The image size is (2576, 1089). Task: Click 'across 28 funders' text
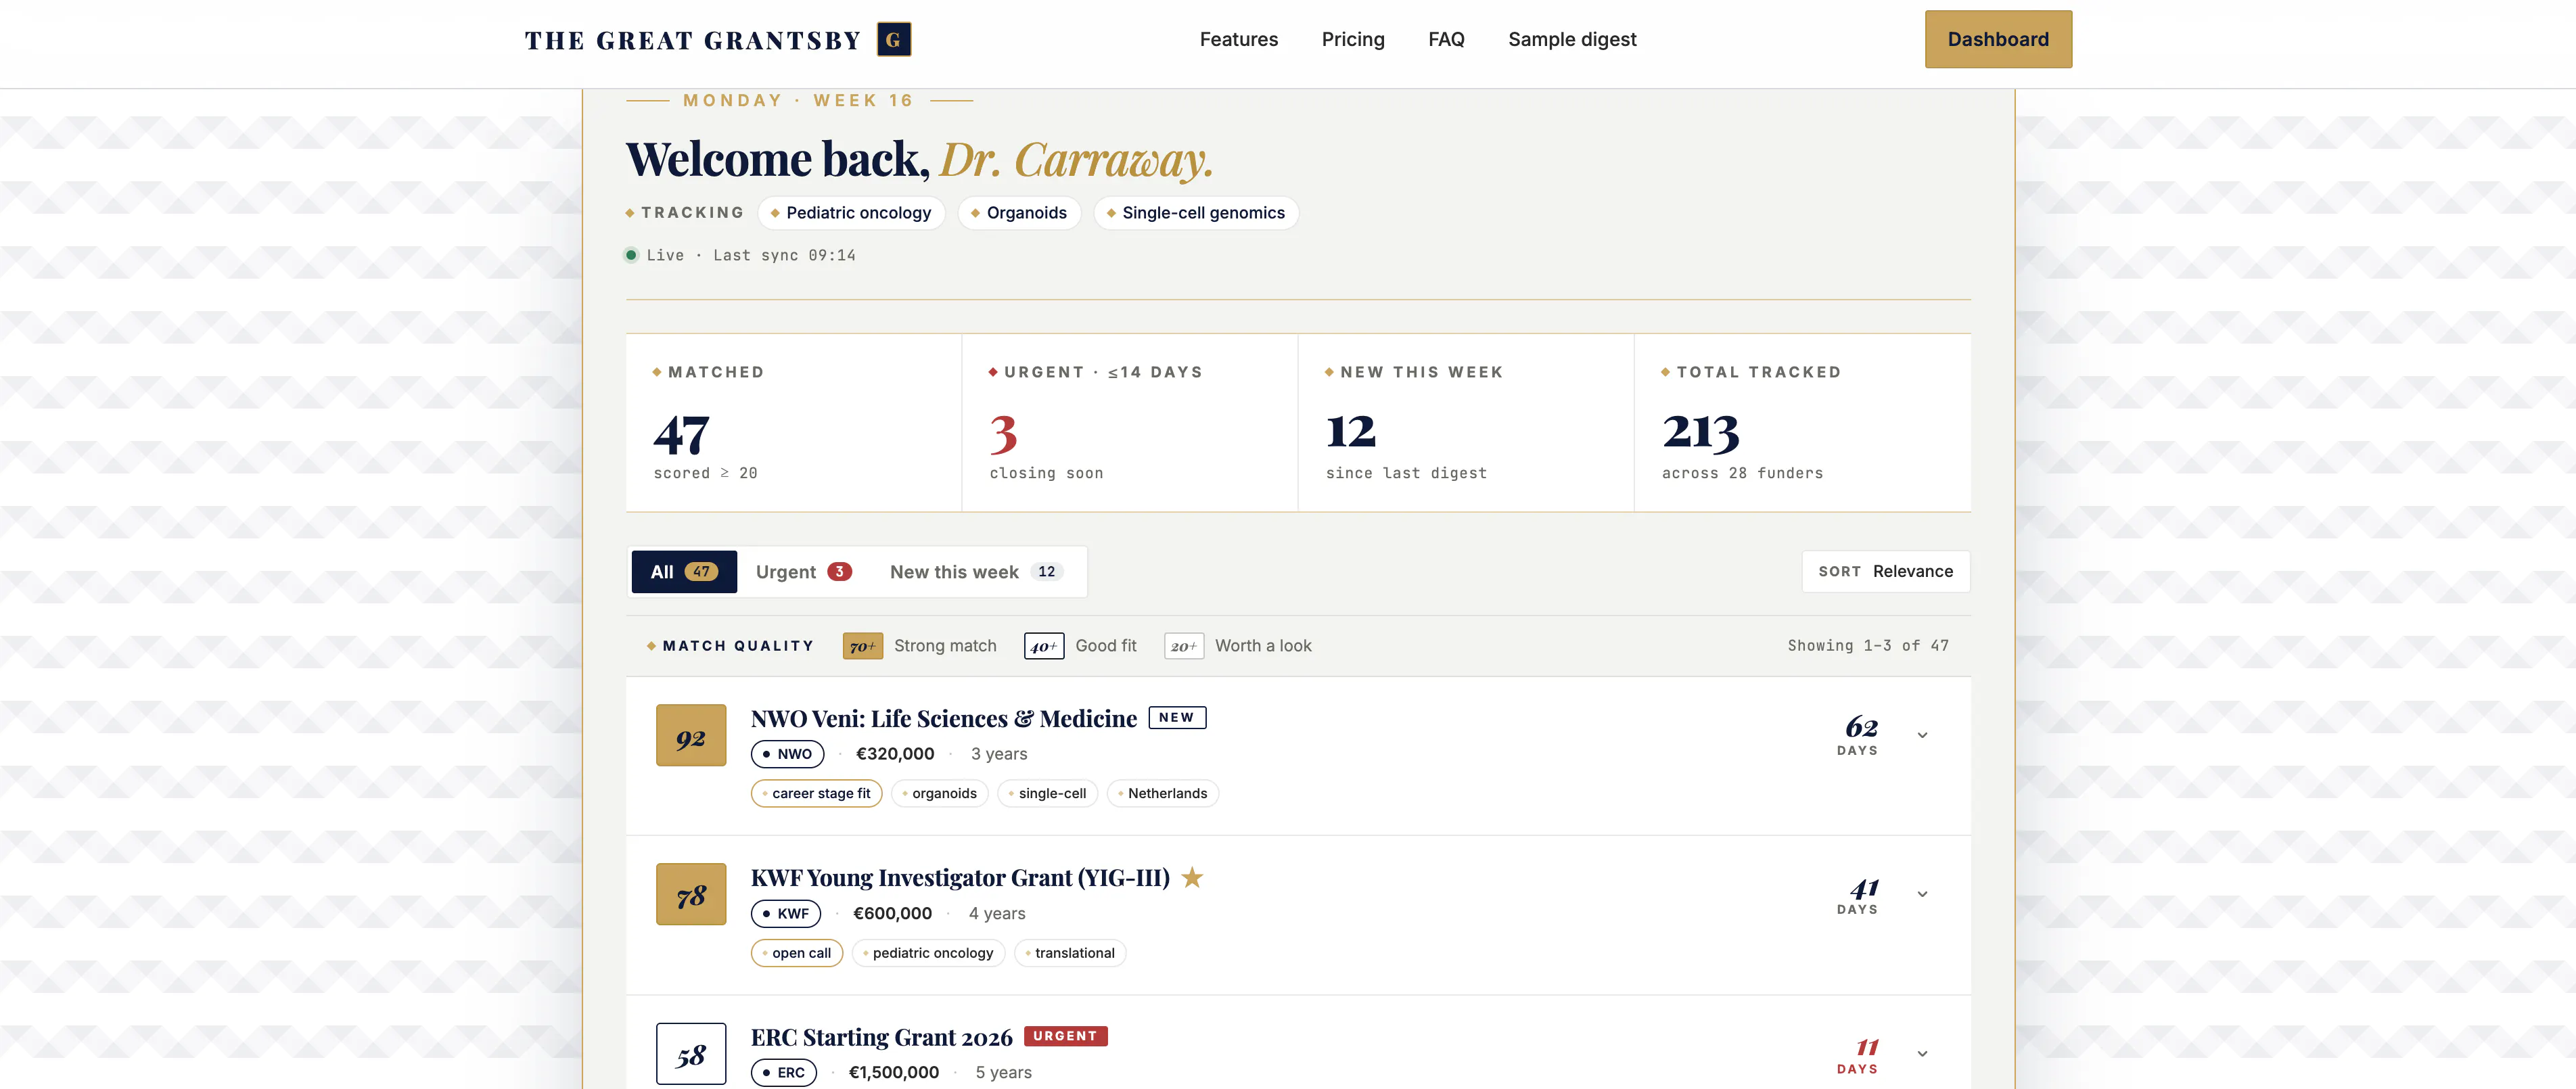(x=1742, y=473)
